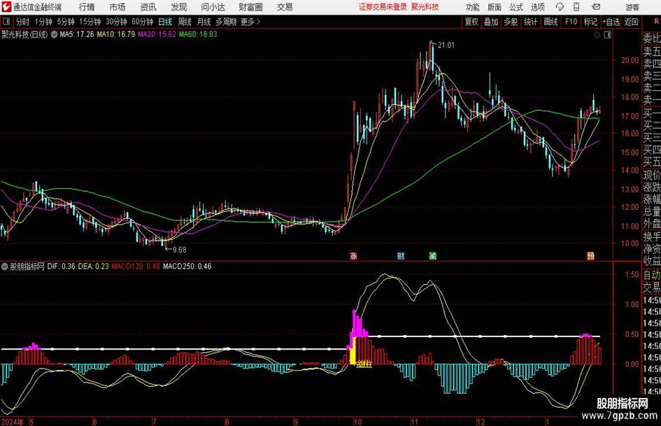Viewport: 661px width, 426px height.
Task: Add stock with +自选 button
Action: pyautogui.click(x=611, y=22)
